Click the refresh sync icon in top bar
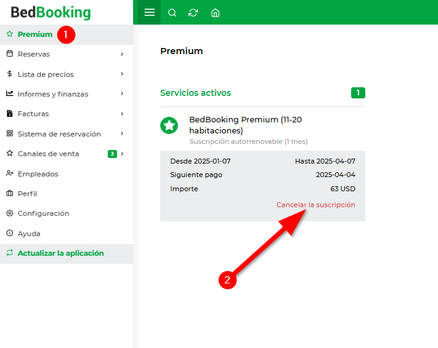Screen dimensions: 438x348 pyautogui.click(x=193, y=12)
